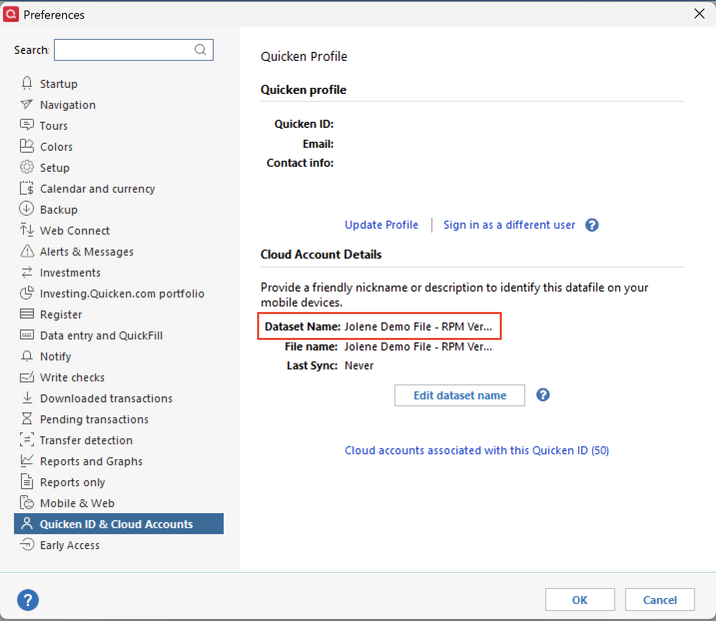Click the Backup download-circle icon

click(x=27, y=209)
